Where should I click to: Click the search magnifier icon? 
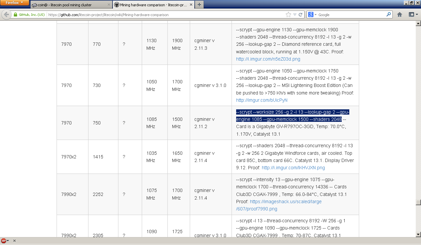(389, 15)
